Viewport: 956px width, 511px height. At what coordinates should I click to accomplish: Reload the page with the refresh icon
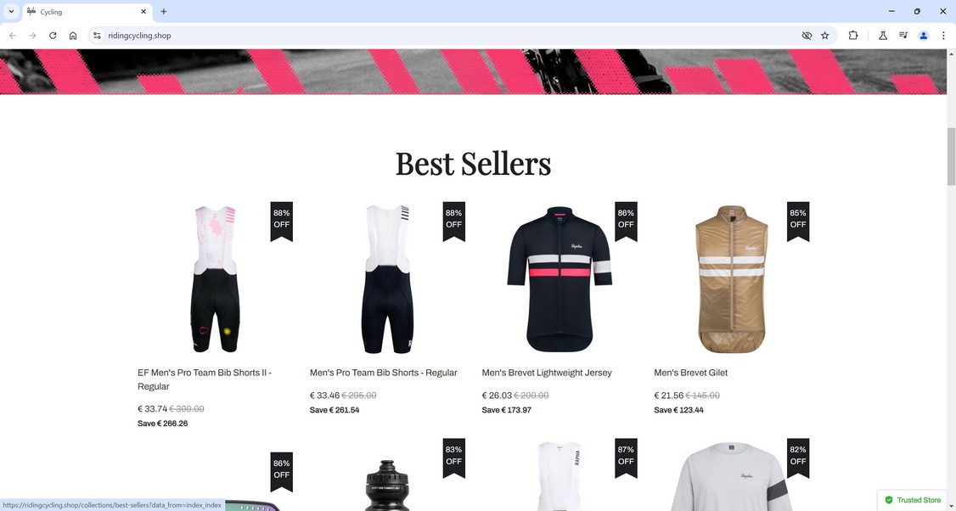(x=53, y=36)
